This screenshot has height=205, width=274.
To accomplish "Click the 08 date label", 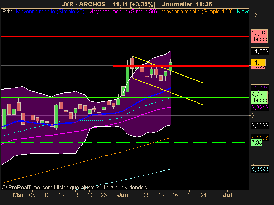I will [x=147, y=195].
